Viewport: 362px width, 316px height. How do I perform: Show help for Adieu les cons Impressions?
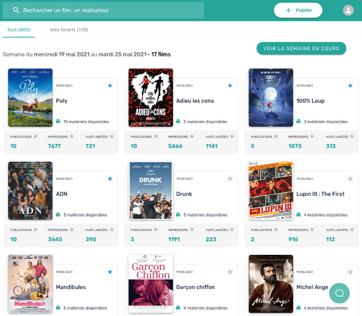(192, 137)
